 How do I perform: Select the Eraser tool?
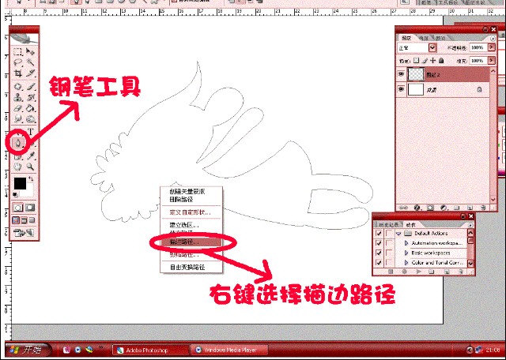(x=17, y=108)
